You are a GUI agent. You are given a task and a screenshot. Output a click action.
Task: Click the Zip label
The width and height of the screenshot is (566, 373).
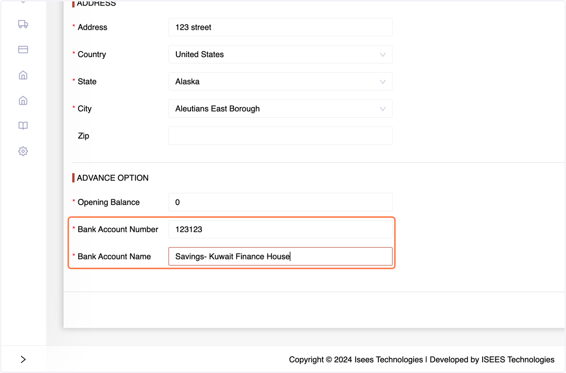point(83,136)
